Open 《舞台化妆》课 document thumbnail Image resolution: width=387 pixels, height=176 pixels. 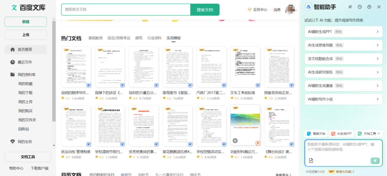click(279, 126)
